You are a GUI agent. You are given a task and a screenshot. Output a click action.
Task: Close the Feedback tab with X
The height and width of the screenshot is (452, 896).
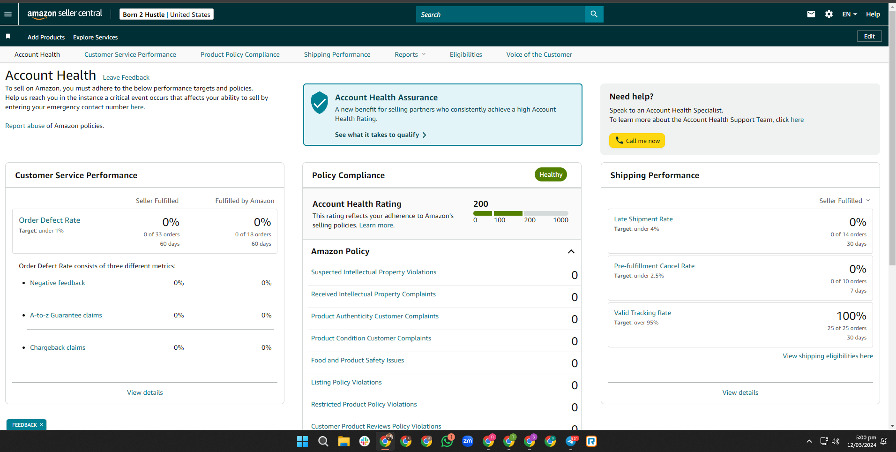coord(41,425)
